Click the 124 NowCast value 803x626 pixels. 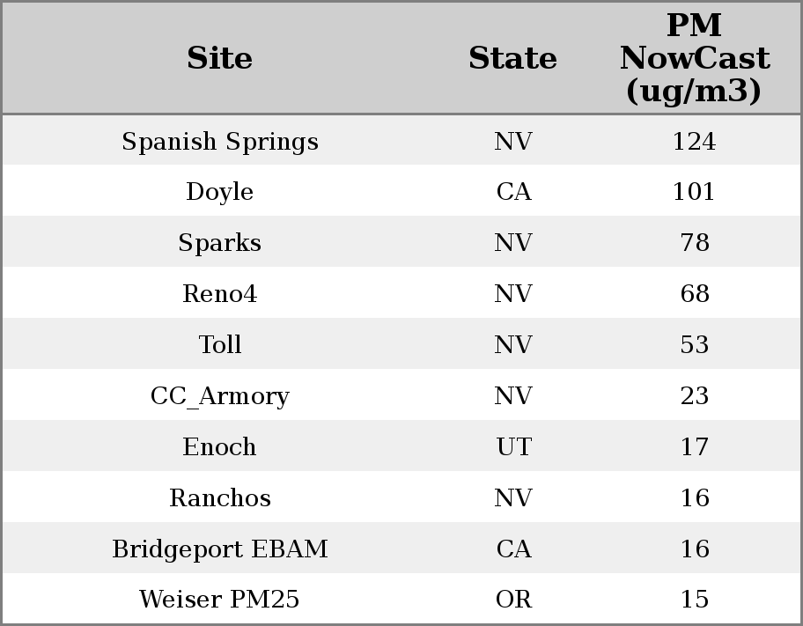click(694, 142)
